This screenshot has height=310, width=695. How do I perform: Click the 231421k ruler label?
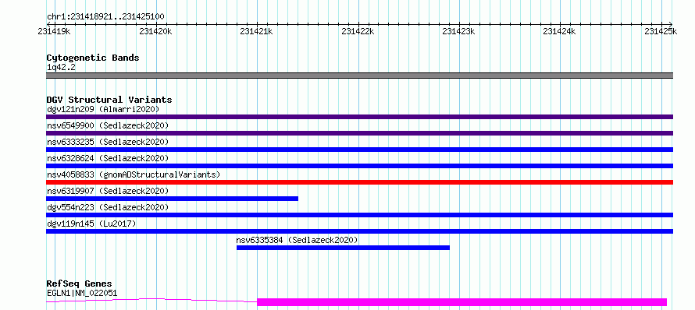click(256, 31)
